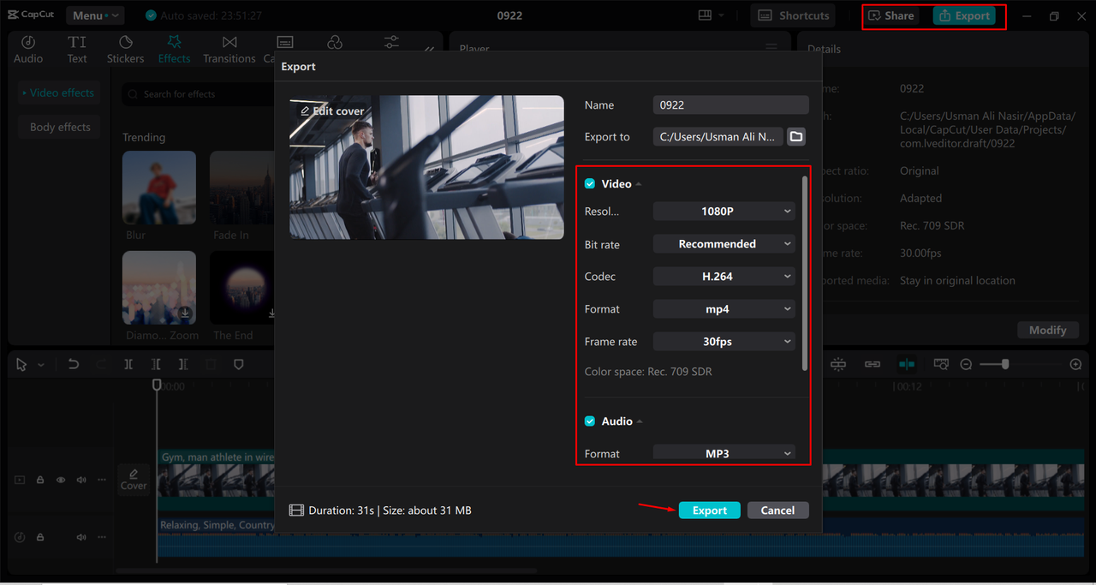Click the Share button in title bar
This screenshot has height=585, width=1096.
click(x=891, y=15)
